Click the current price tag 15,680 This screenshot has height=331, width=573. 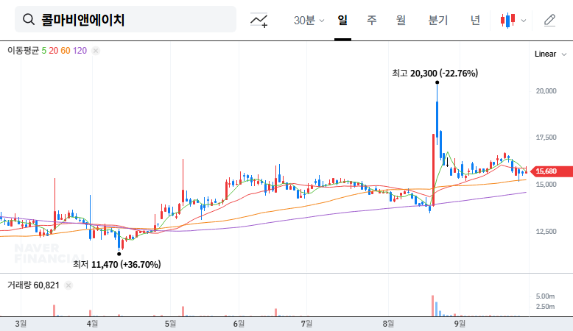point(551,171)
